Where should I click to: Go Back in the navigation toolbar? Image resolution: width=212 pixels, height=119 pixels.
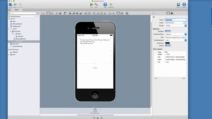tap(15, 5)
